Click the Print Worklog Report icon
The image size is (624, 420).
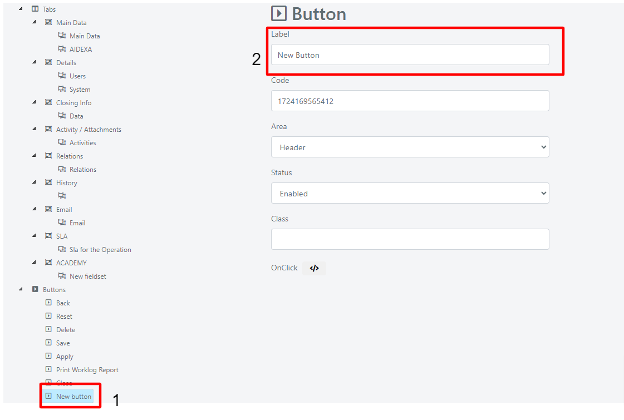[48, 369]
